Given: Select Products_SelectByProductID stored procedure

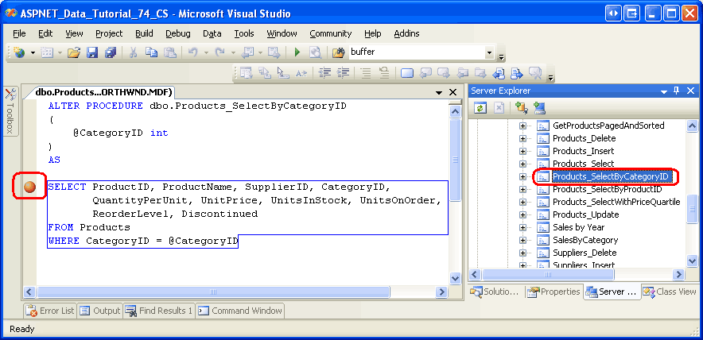Looking at the screenshot, I should [607, 189].
